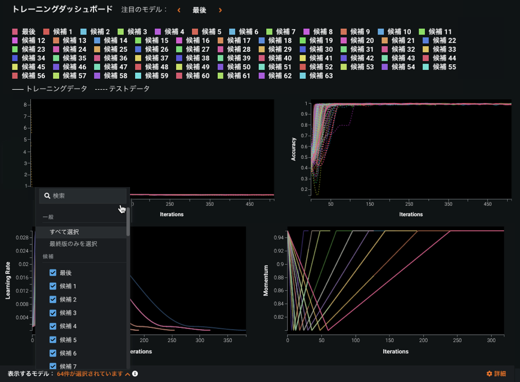This screenshot has height=382, width=520.
Task: Toggle the 候補 4 checkbox
Action: click(53, 326)
